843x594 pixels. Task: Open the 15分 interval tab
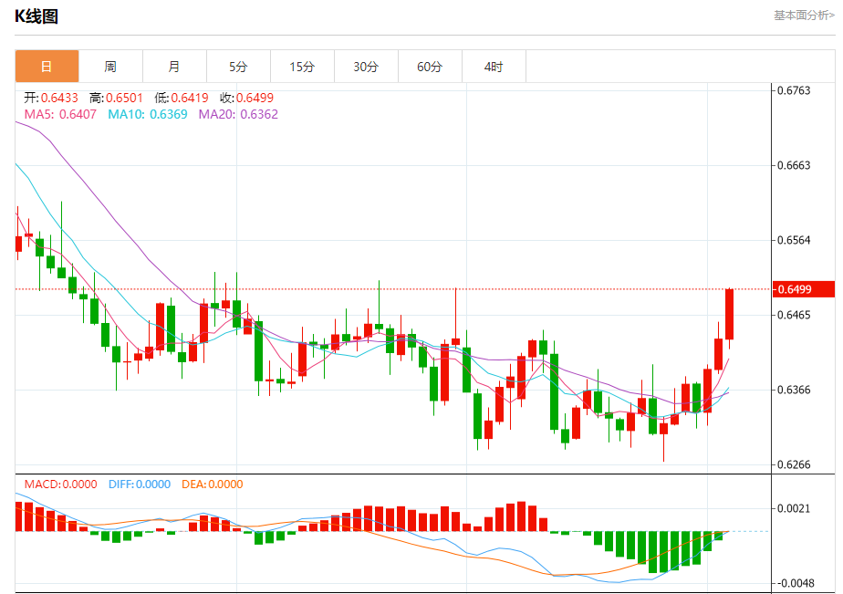[x=302, y=67]
